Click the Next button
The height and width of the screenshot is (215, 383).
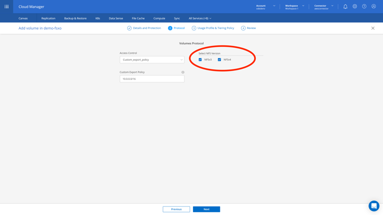pos(206,209)
